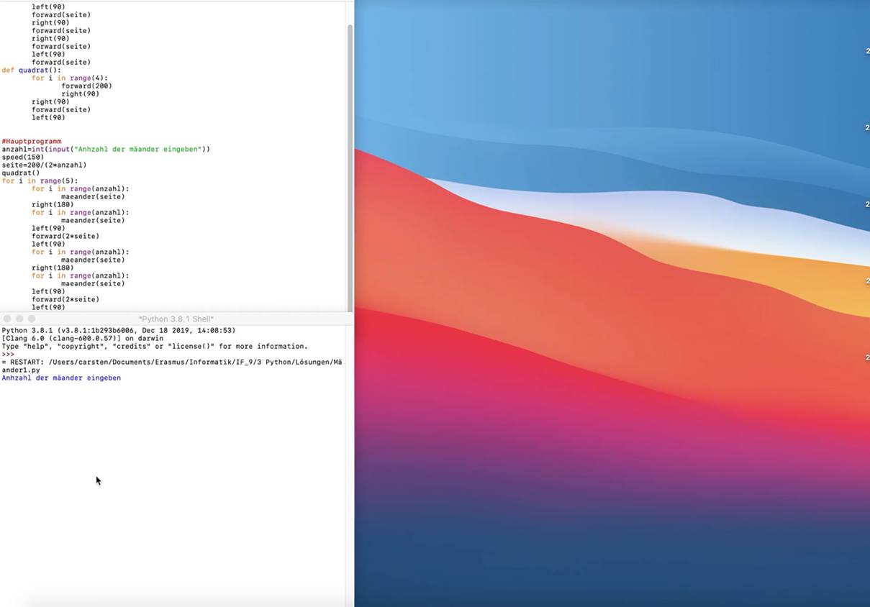Screen dimensions: 870x607
Task: Place cursor on the 'speed(150)' line
Action: 23,158
